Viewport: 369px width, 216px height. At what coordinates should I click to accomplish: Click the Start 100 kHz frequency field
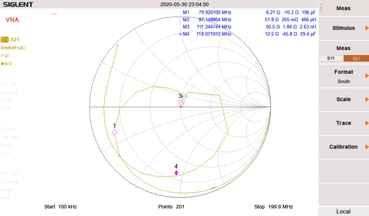[61, 207]
